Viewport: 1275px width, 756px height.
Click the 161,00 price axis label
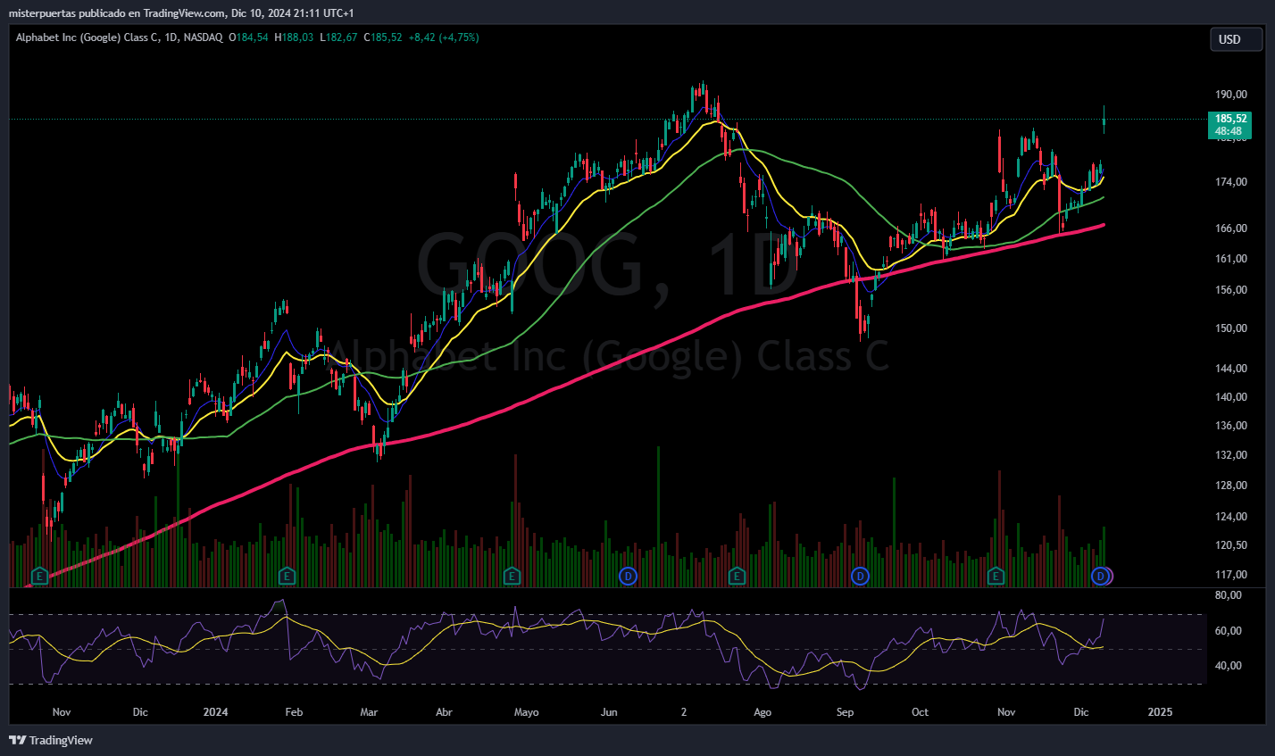click(x=1230, y=259)
